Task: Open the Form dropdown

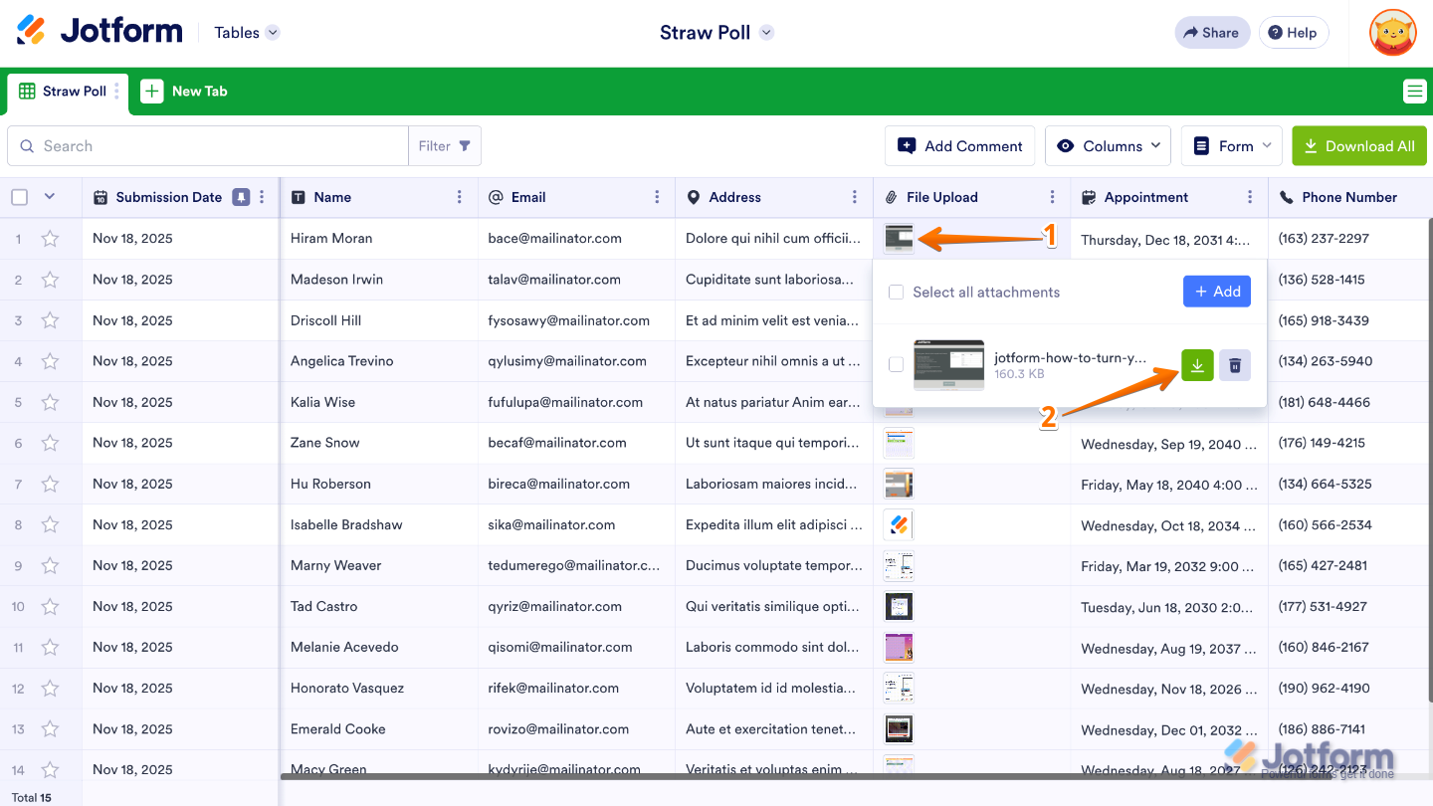Action: point(1232,145)
